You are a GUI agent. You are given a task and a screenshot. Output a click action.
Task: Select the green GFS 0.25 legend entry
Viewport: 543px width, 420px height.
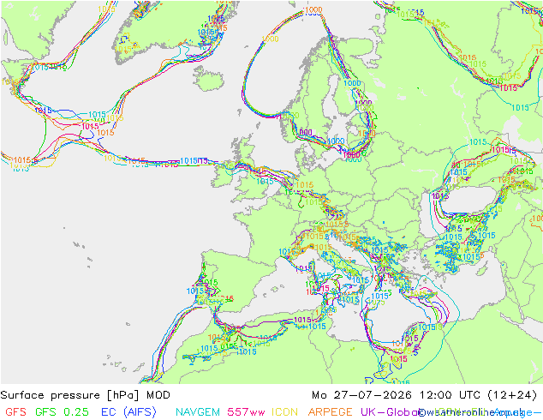[x=62, y=412]
